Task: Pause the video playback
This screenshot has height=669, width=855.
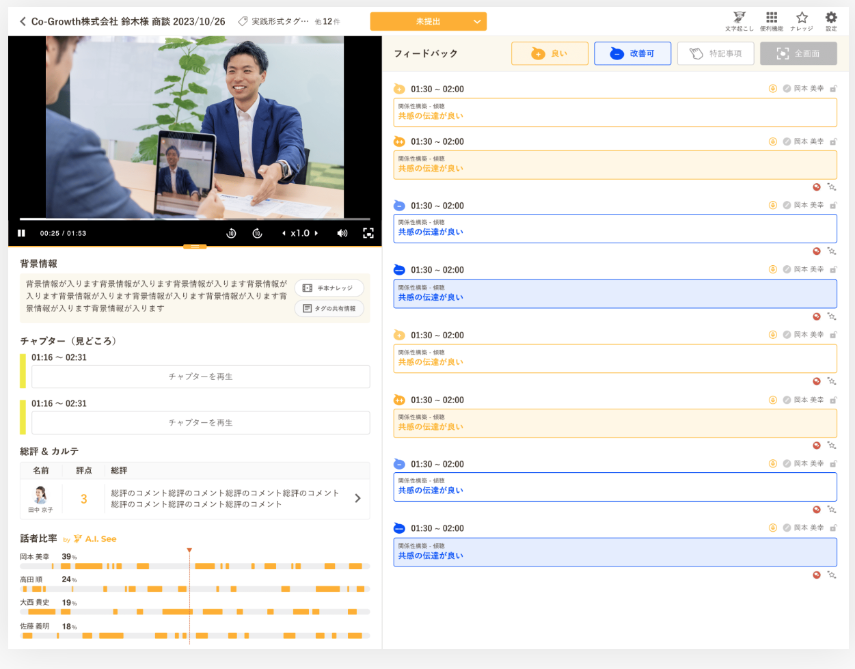Action: click(x=21, y=234)
